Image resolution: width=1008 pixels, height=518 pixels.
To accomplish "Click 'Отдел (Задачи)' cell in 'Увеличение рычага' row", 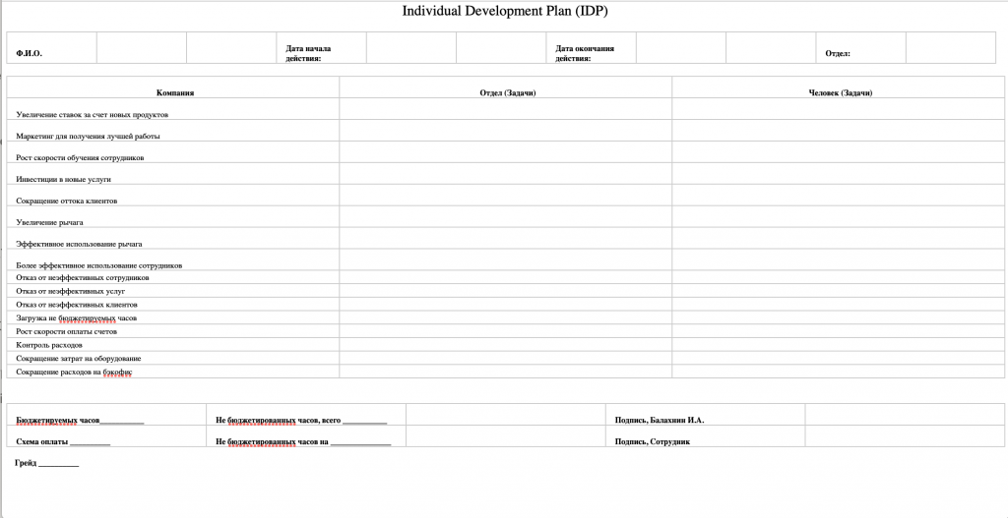I will coord(506,217).
